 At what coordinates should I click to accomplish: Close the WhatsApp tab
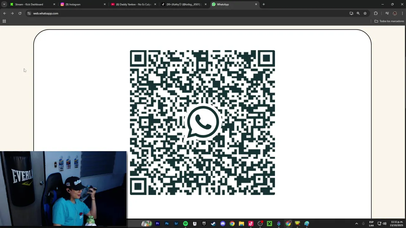[256, 4]
